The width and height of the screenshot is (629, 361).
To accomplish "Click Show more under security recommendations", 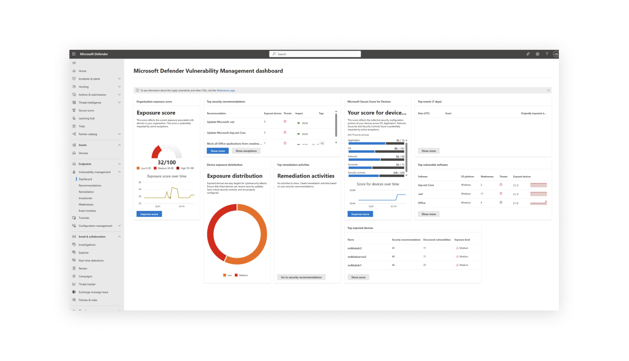I will 218,151.
